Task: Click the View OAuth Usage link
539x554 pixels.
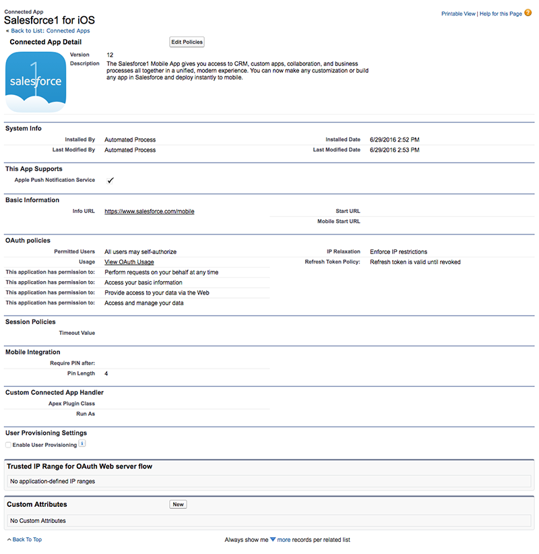Action: (x=129, y=262)
